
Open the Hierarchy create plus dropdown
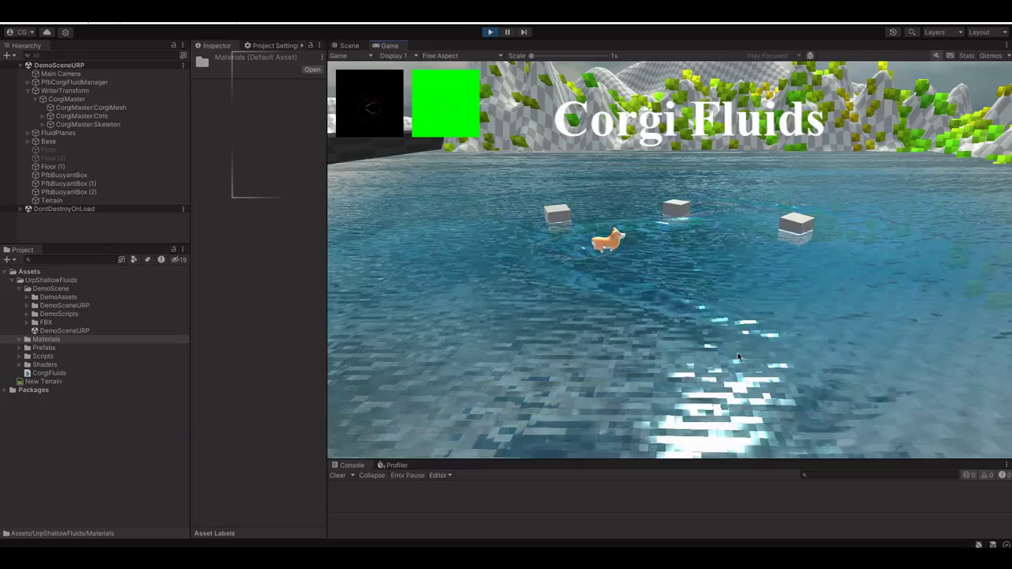[x=9, y=55]
